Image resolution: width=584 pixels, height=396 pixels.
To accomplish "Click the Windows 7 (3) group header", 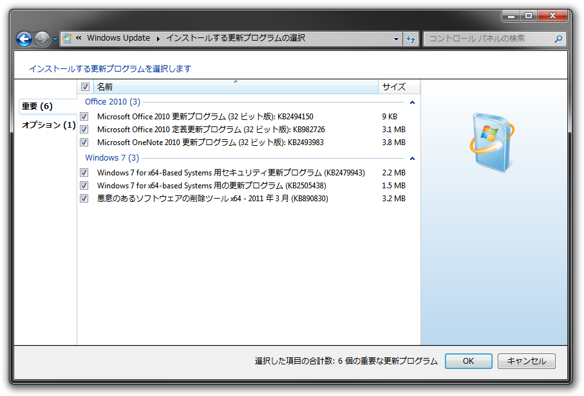I will click(x=112, y=158).
